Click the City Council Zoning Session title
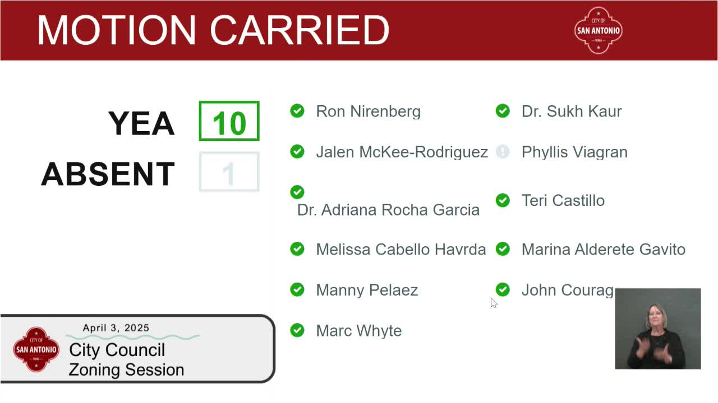The height and width of the screenshot is (403, 718). coord(126,360)
